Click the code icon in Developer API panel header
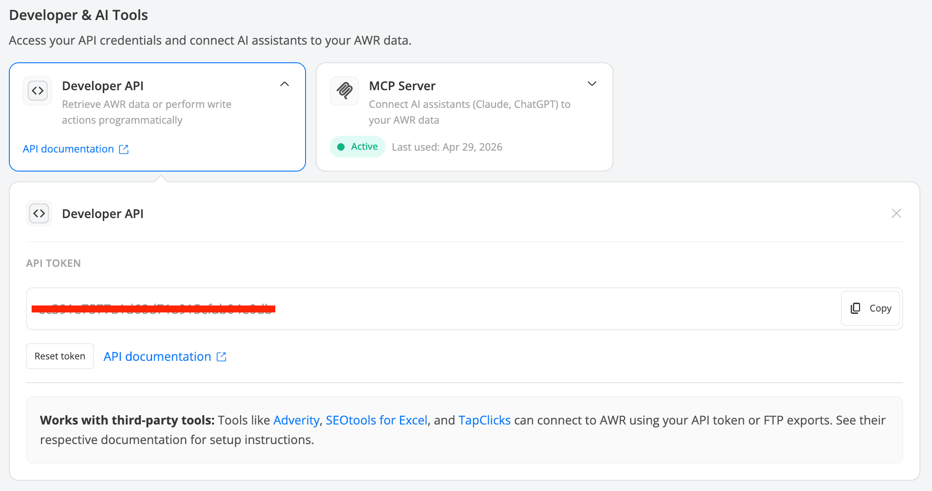 point(39,213)
